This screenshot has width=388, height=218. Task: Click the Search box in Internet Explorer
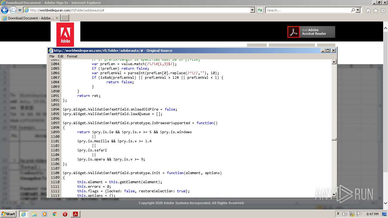308,10
